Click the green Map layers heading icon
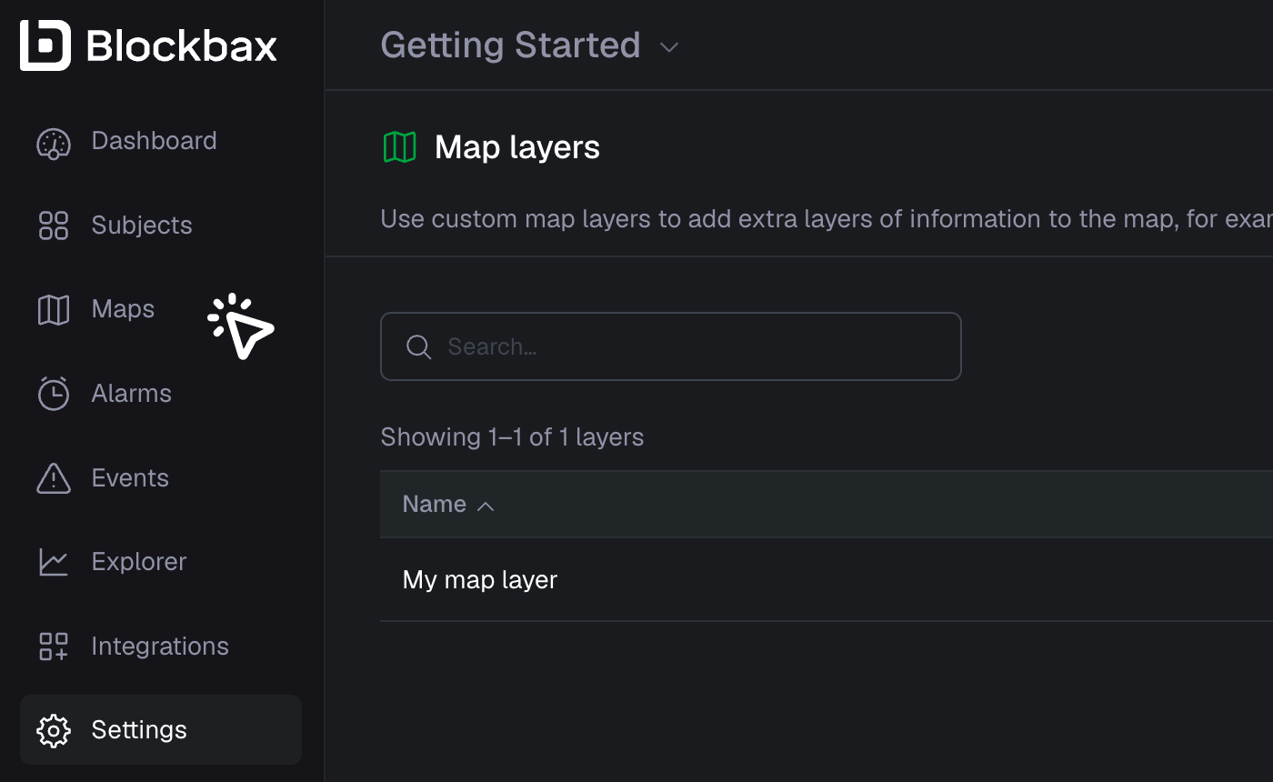The width and height of the screenshot is (1273, 782). pyautogui.click(x=400, y=147)
